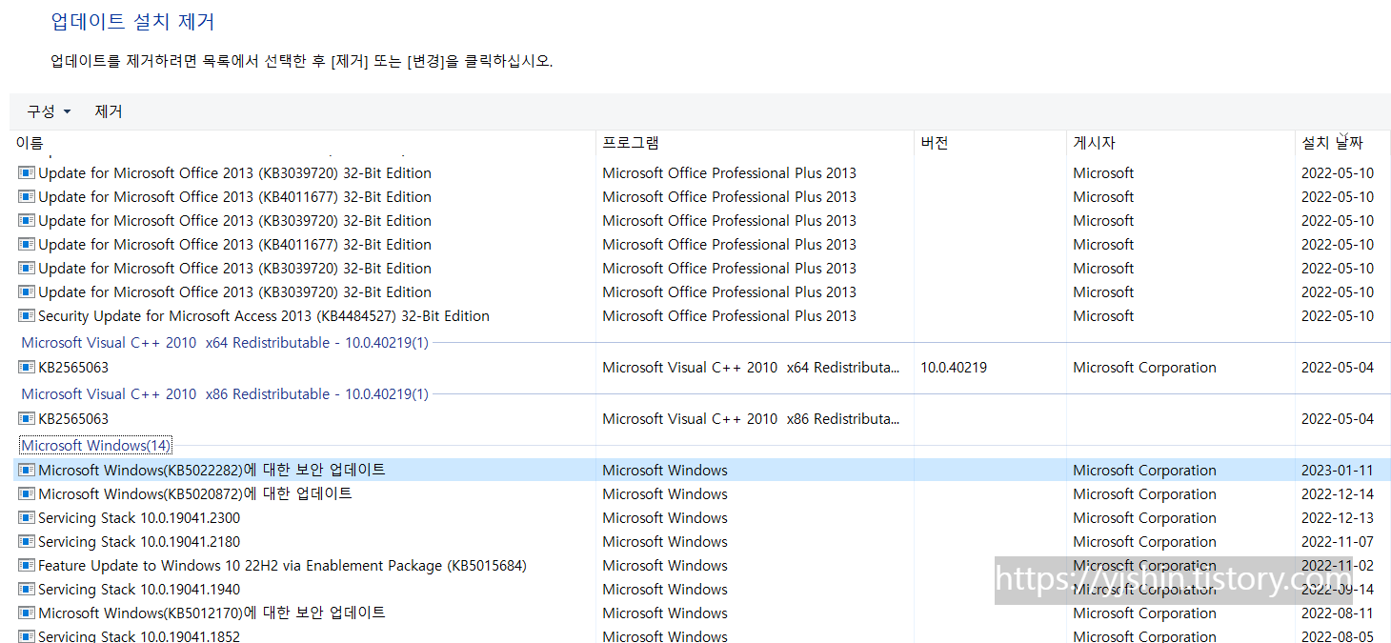The image size is (1391, 643).
Task: Click the icon of the KB5020872 update
Action: [x=27, y=494]
